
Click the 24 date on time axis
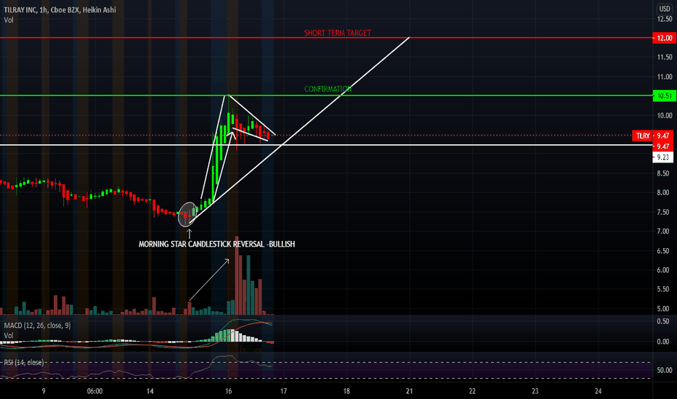598,391
